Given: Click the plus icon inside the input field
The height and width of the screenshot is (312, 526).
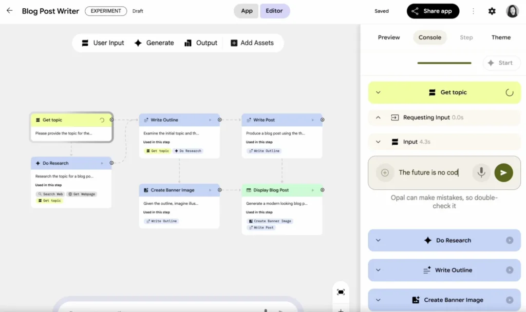Looking at the screenshot, I should [x=384, y=172].
